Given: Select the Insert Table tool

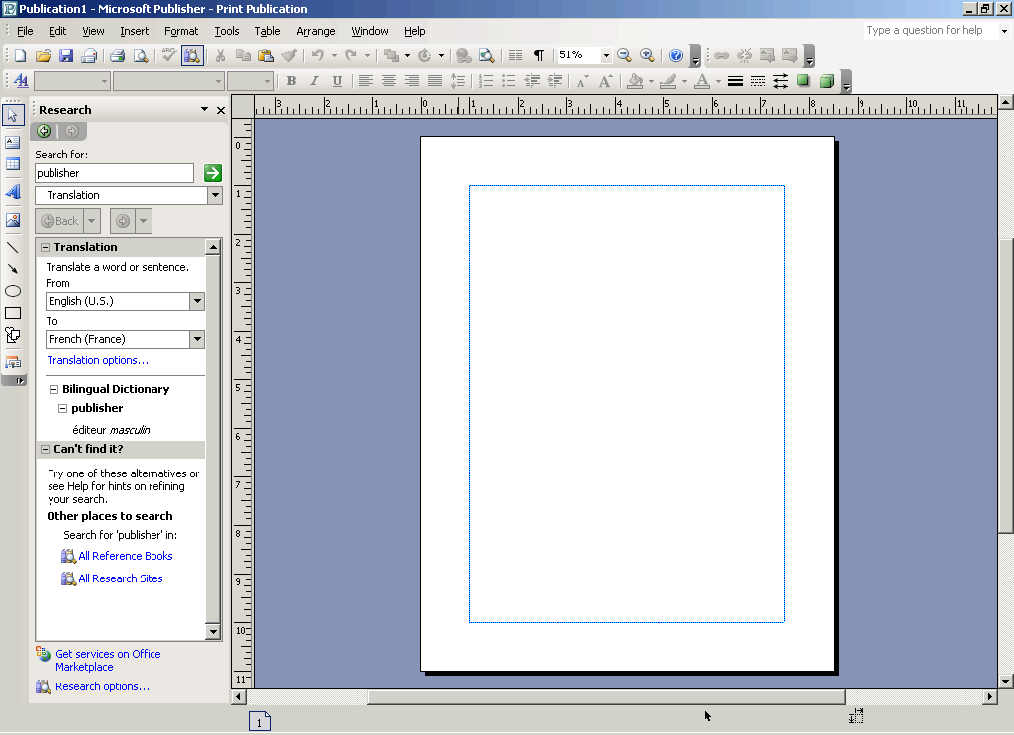Looking at the screenshot, I should (12, 164).
